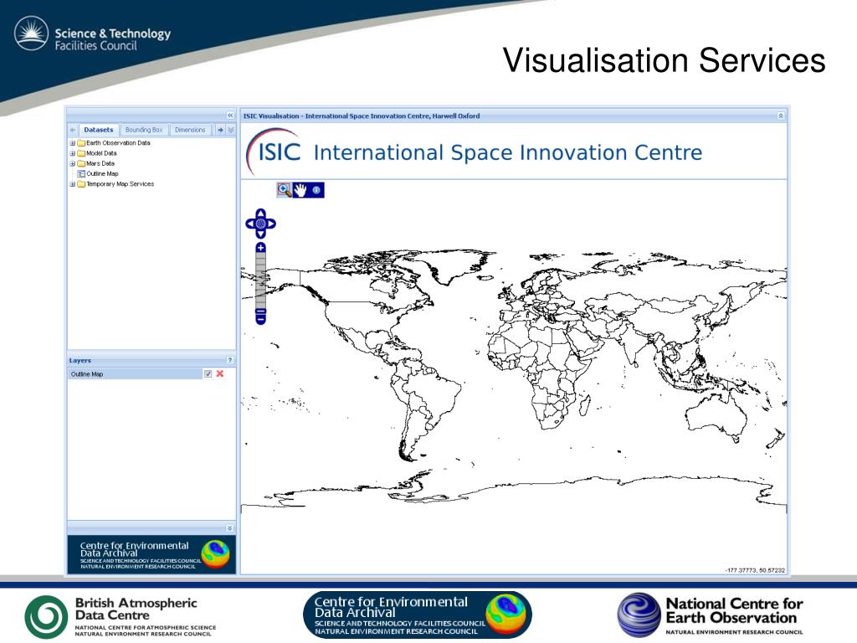Click the map on Greenland
The height and width of the screenshot is (643, 857).
point(459,265)
